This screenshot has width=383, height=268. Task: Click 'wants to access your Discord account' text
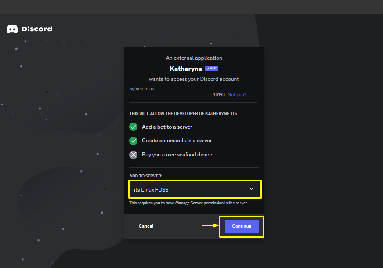coord(194,79)
